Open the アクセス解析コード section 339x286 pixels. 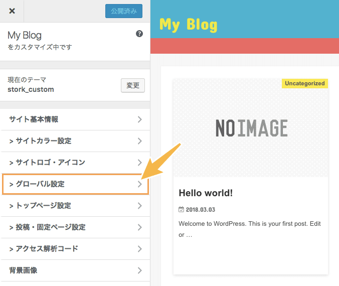coord(75,249)
